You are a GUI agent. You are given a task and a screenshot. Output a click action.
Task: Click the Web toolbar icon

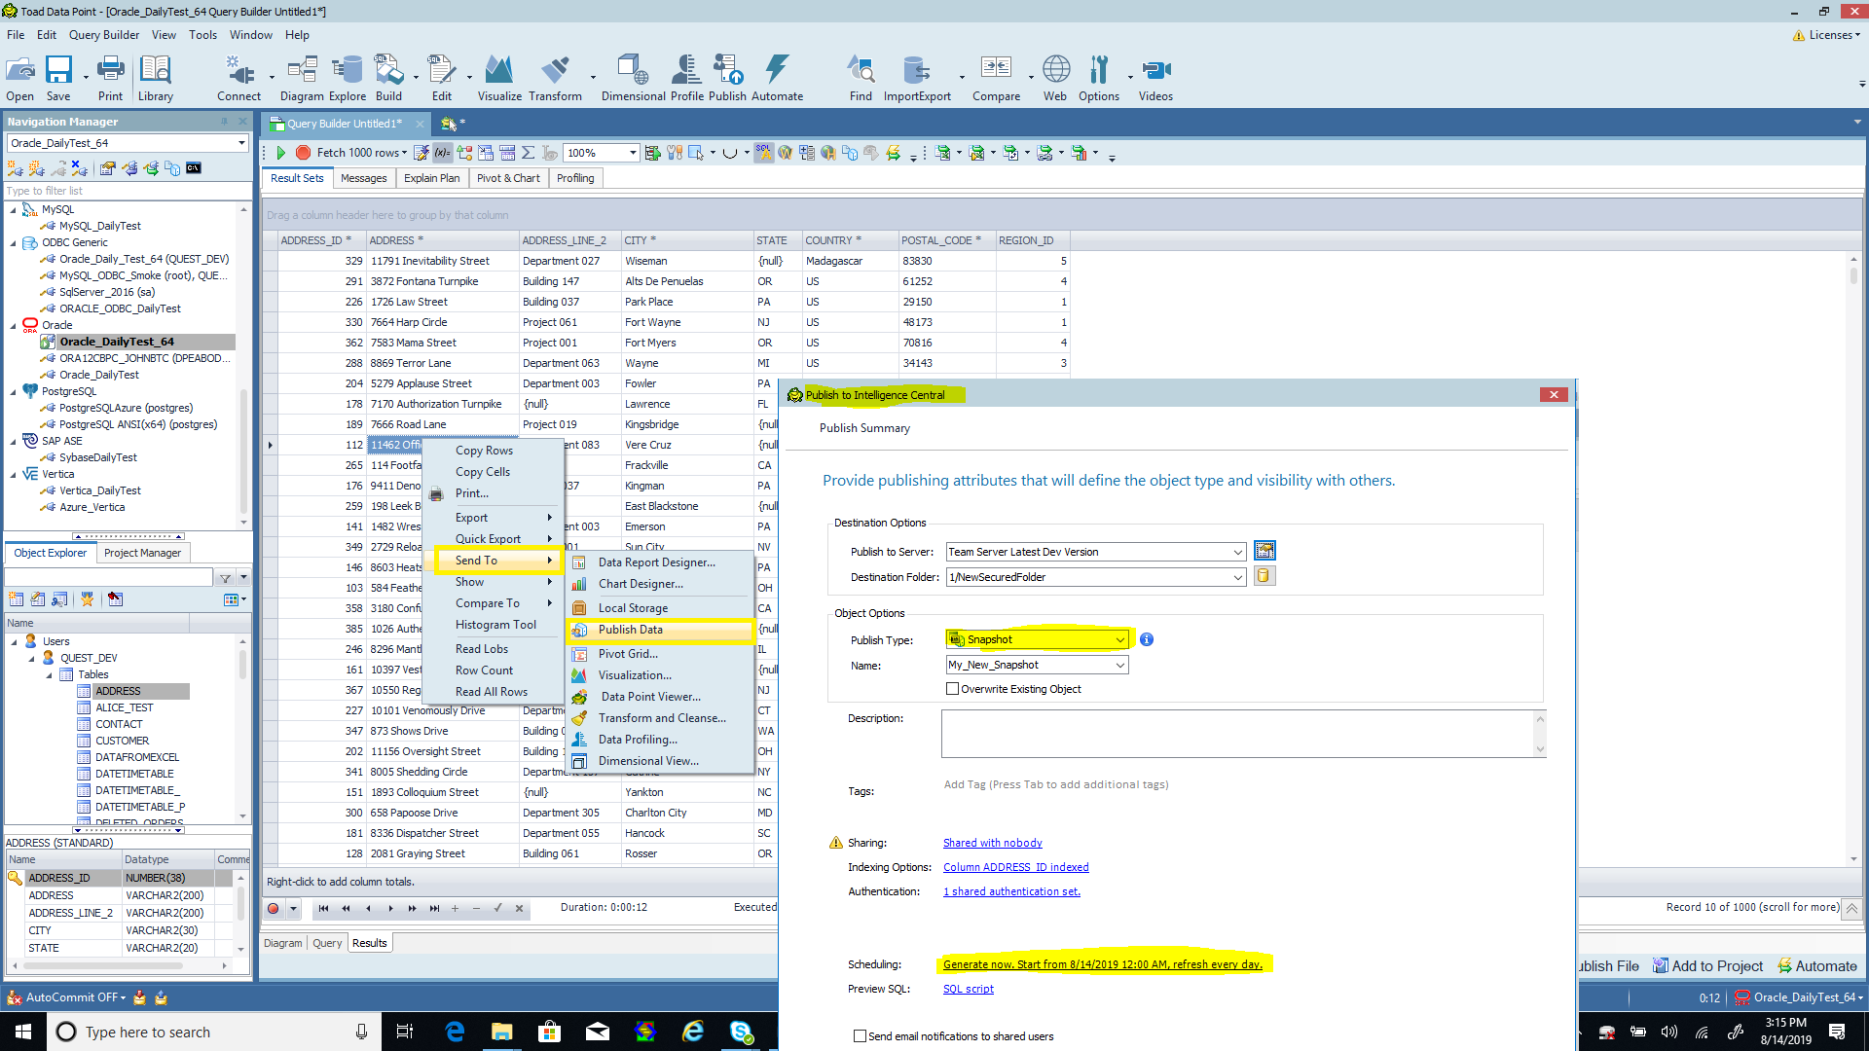click(x=1055, y=78)
